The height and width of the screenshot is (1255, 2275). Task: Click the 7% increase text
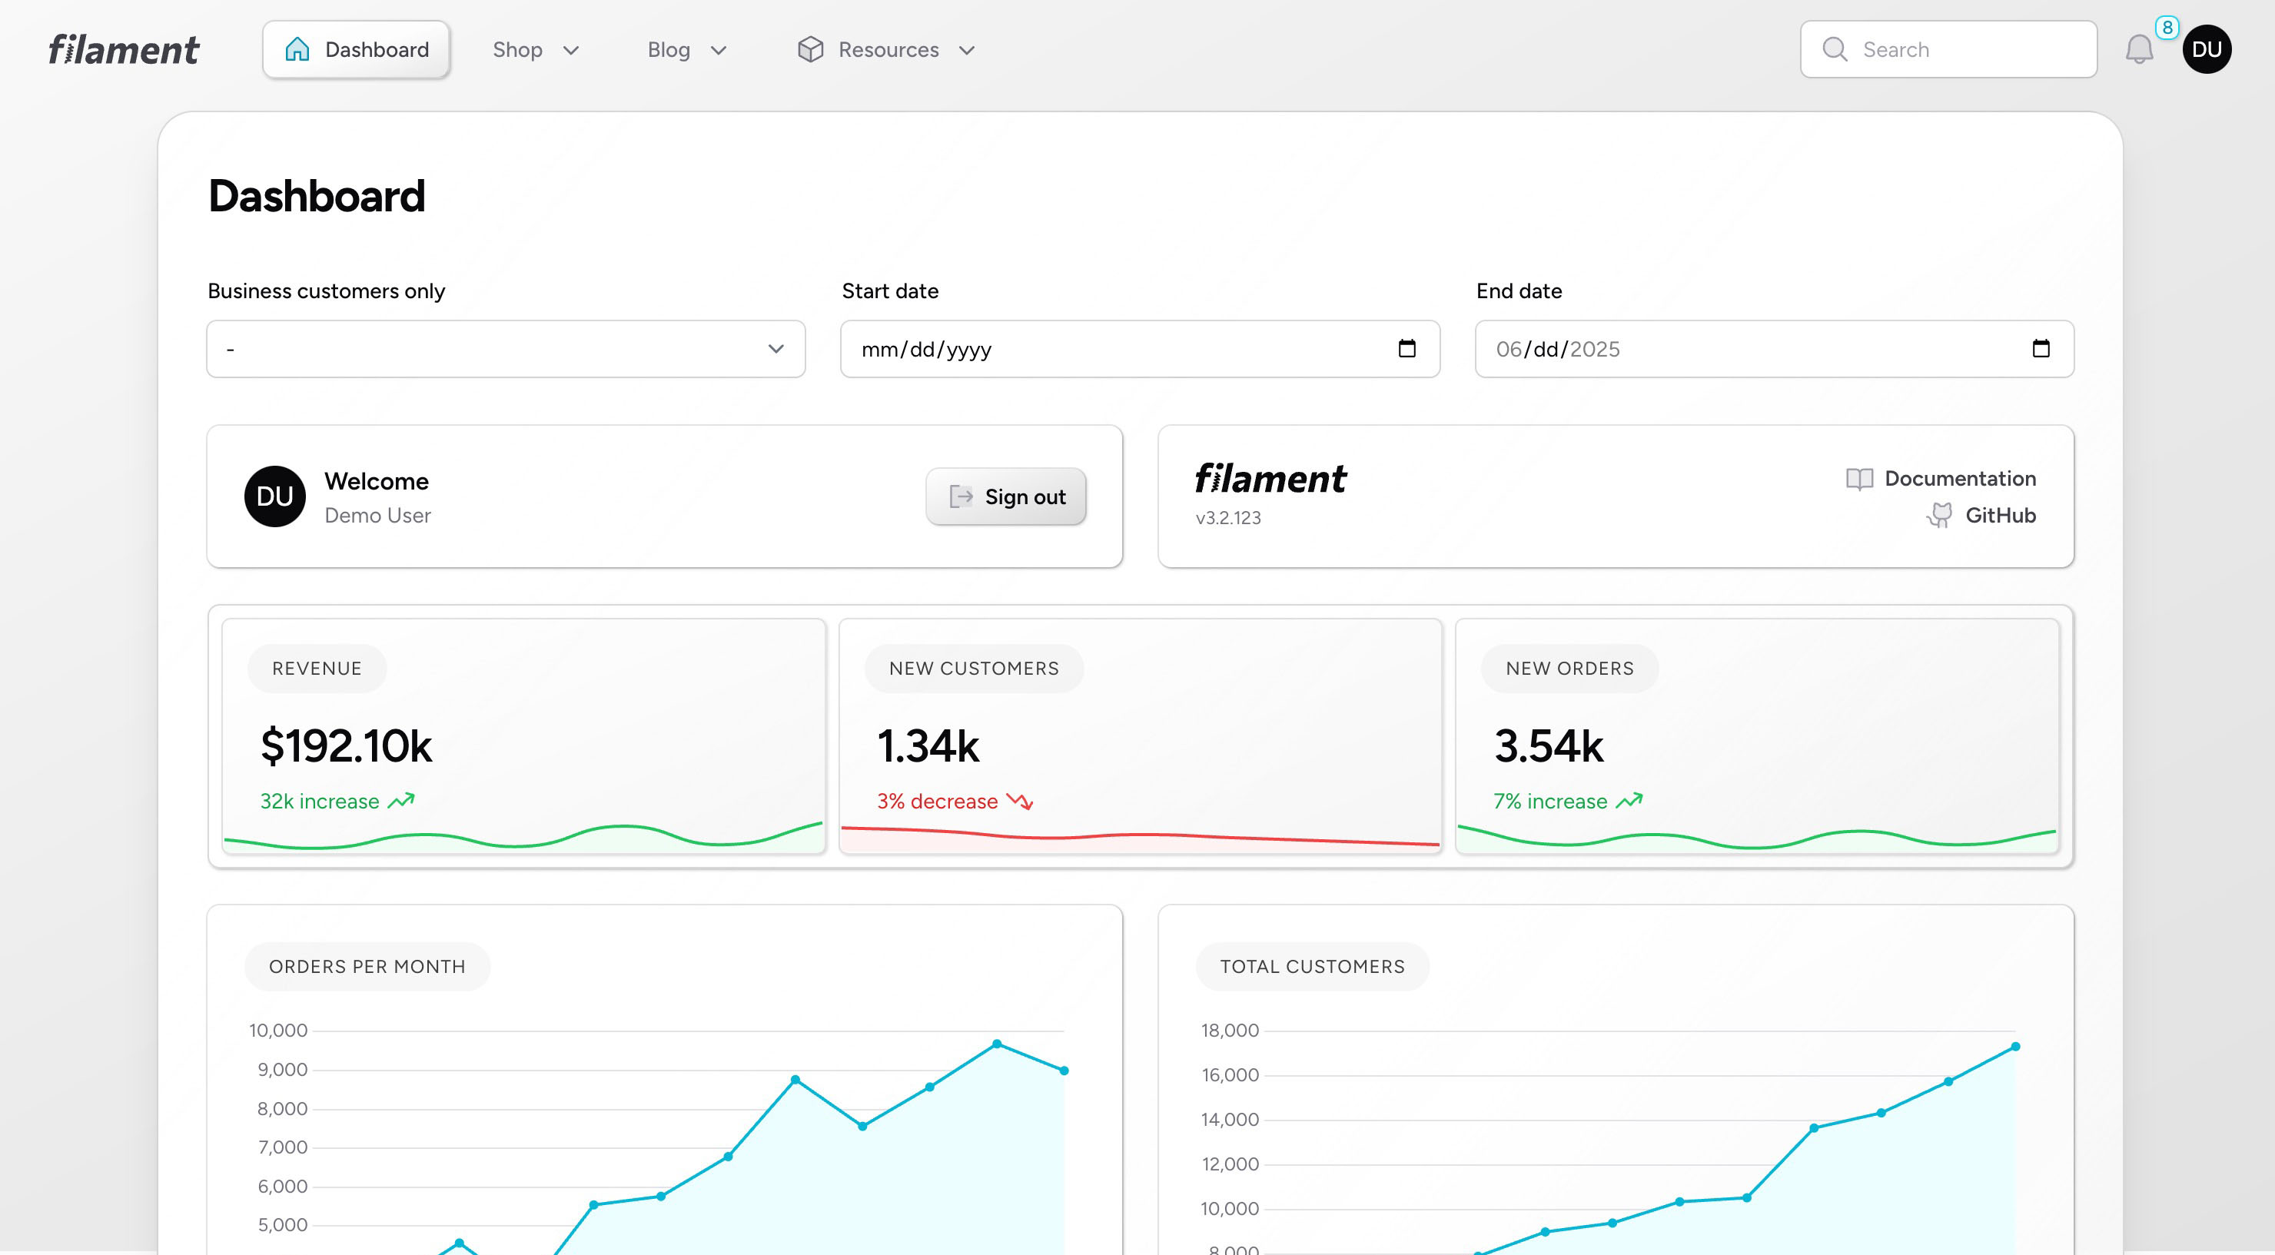pyautogui.click(x=1550, y=801)
